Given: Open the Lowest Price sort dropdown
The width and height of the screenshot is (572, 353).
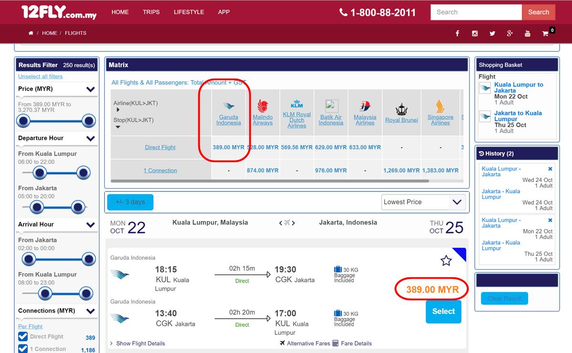Looking at the screenshot, I should (x=423, y=202).
